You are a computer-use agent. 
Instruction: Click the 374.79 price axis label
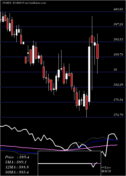pyautogui.click(x=118, y=115)
